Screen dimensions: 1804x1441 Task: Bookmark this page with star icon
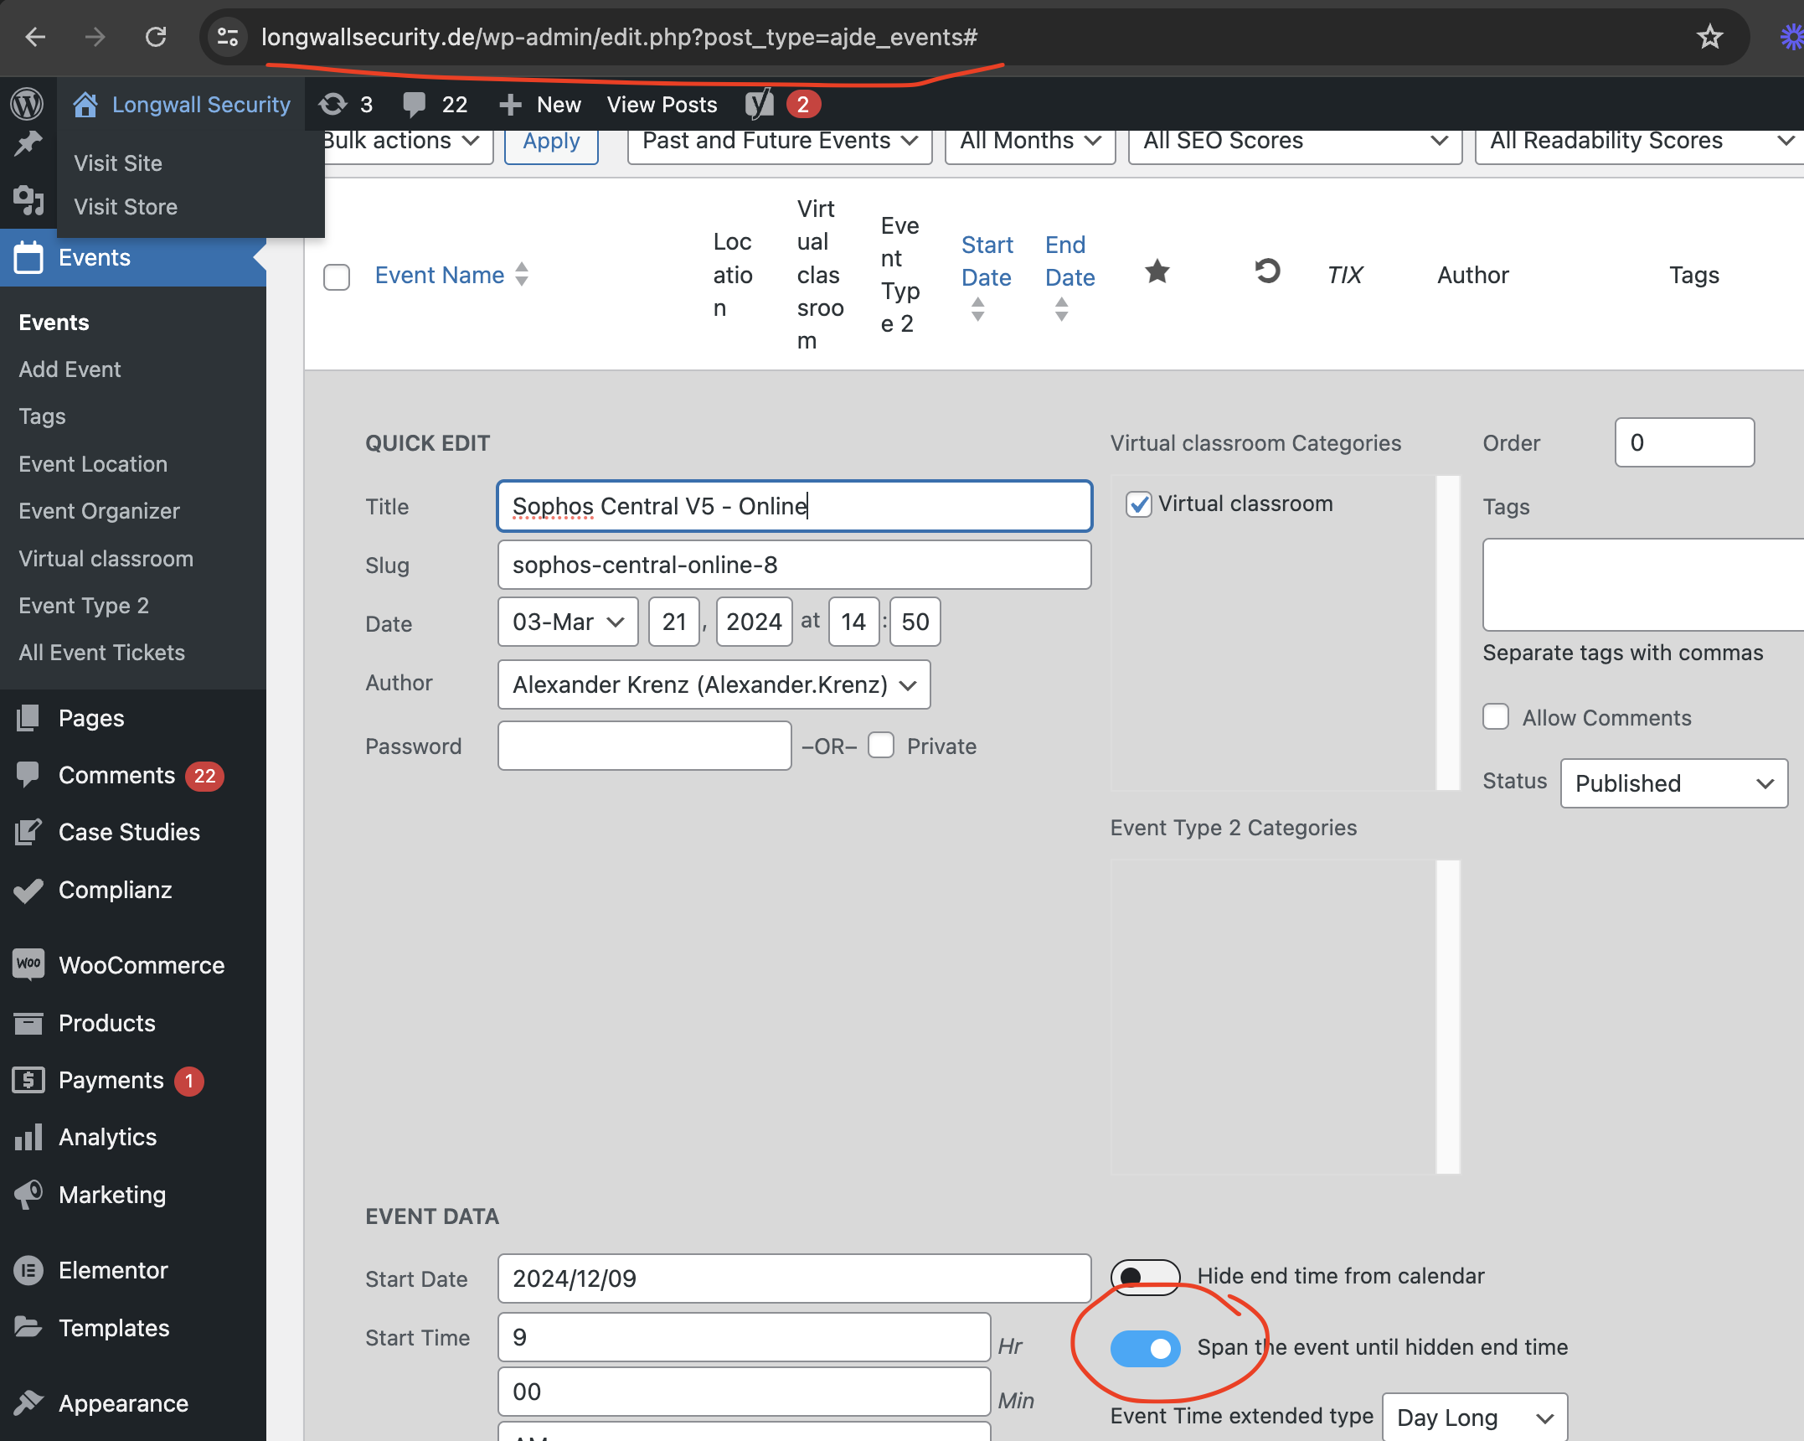(x=1709, y=37)
